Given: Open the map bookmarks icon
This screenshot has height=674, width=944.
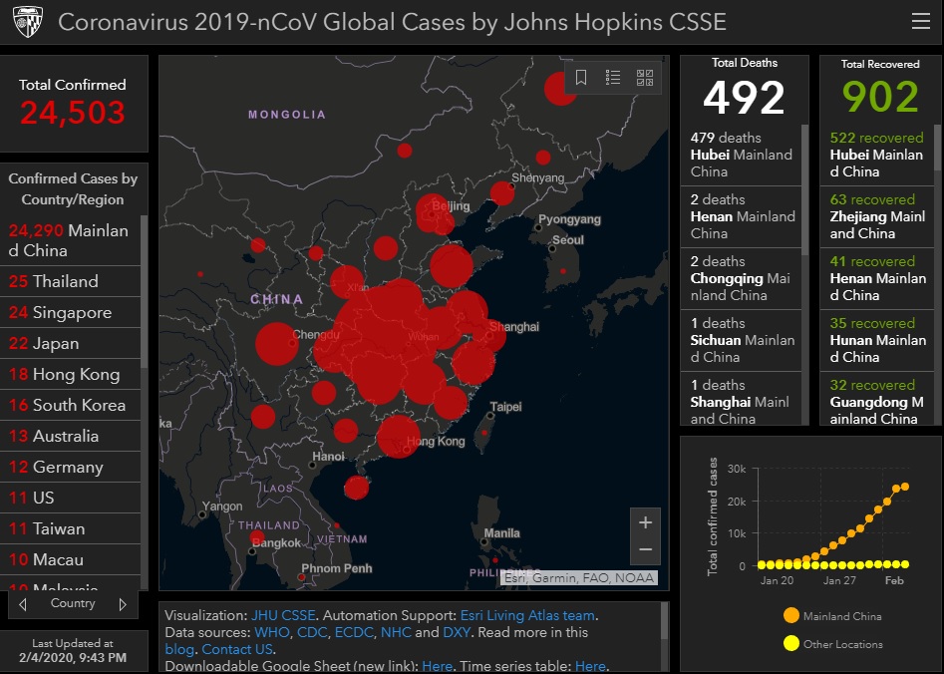Looking at the screenshot, I should click(x=581, y=77).
